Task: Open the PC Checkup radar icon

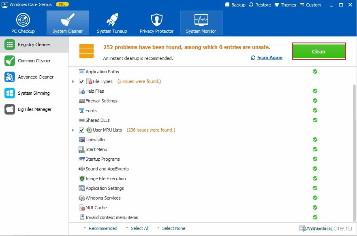Action: coord(23,20)
